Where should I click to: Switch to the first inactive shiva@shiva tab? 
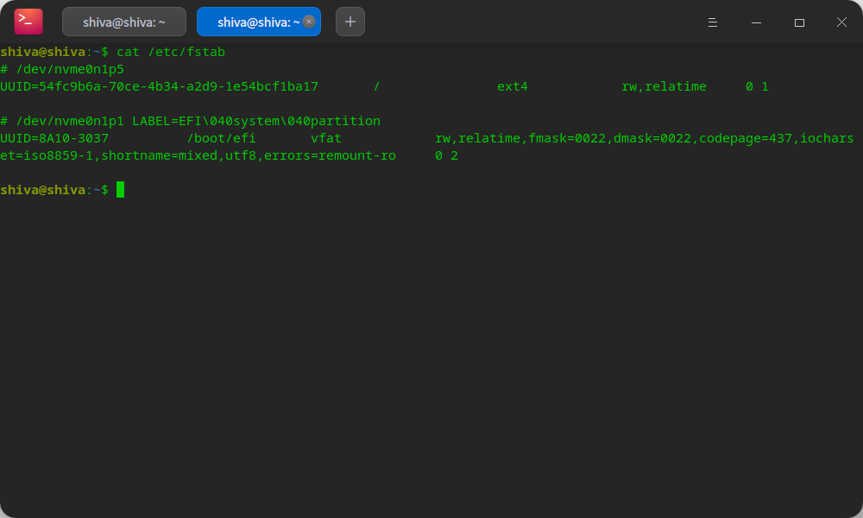(x=123, y=22)
